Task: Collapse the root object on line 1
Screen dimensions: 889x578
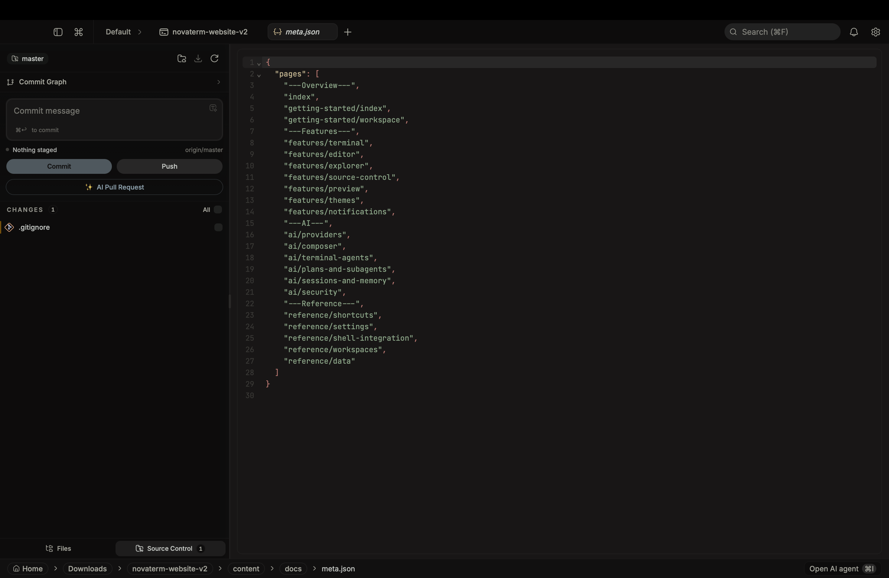Action: 259,64
